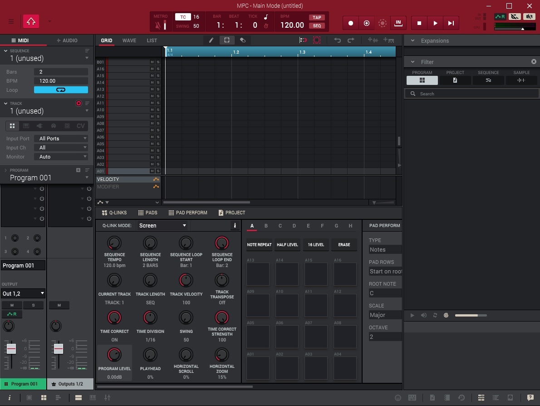Open the PAD PERFORM tab
The height and width of the screenshot is (406, 540).
pos(188,213)
